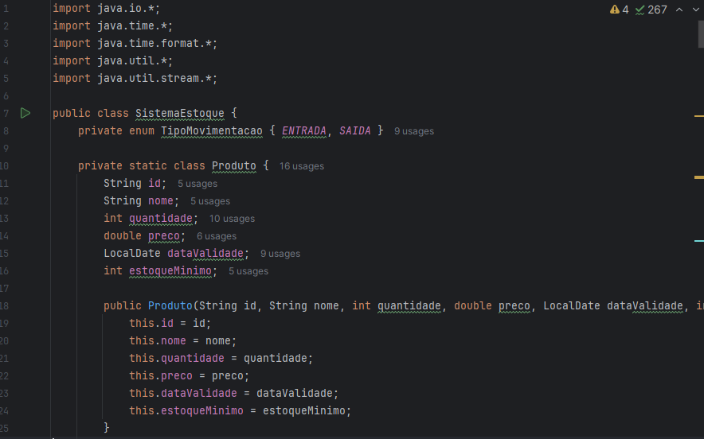Open the warnings indicator showing 4
This screenshot has height=439, width=704.
pos(619,10)
